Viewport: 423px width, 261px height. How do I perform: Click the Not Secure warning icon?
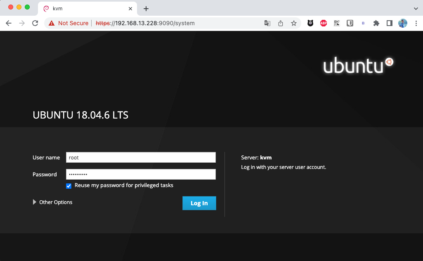[52, 23]
